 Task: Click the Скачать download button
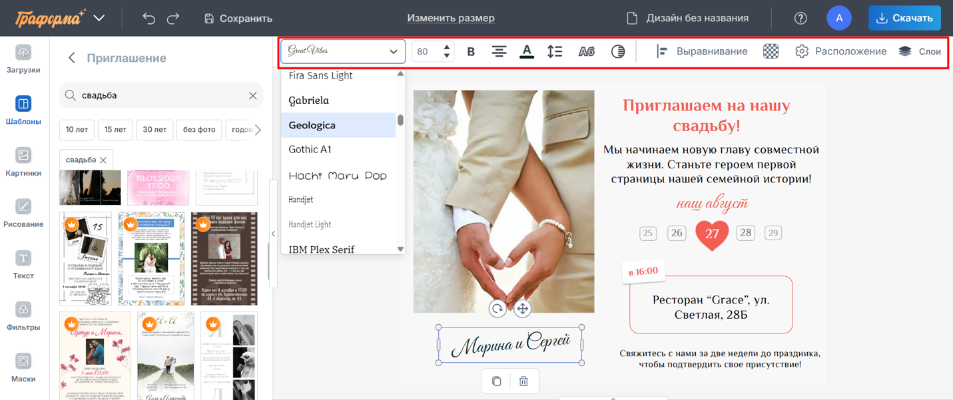904,17
